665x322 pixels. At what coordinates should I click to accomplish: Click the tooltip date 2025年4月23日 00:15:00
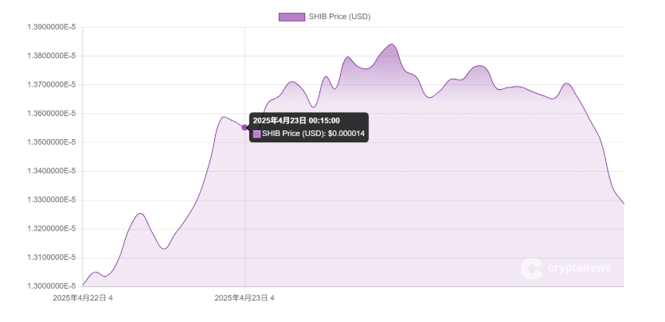click(x=296, y=120)
